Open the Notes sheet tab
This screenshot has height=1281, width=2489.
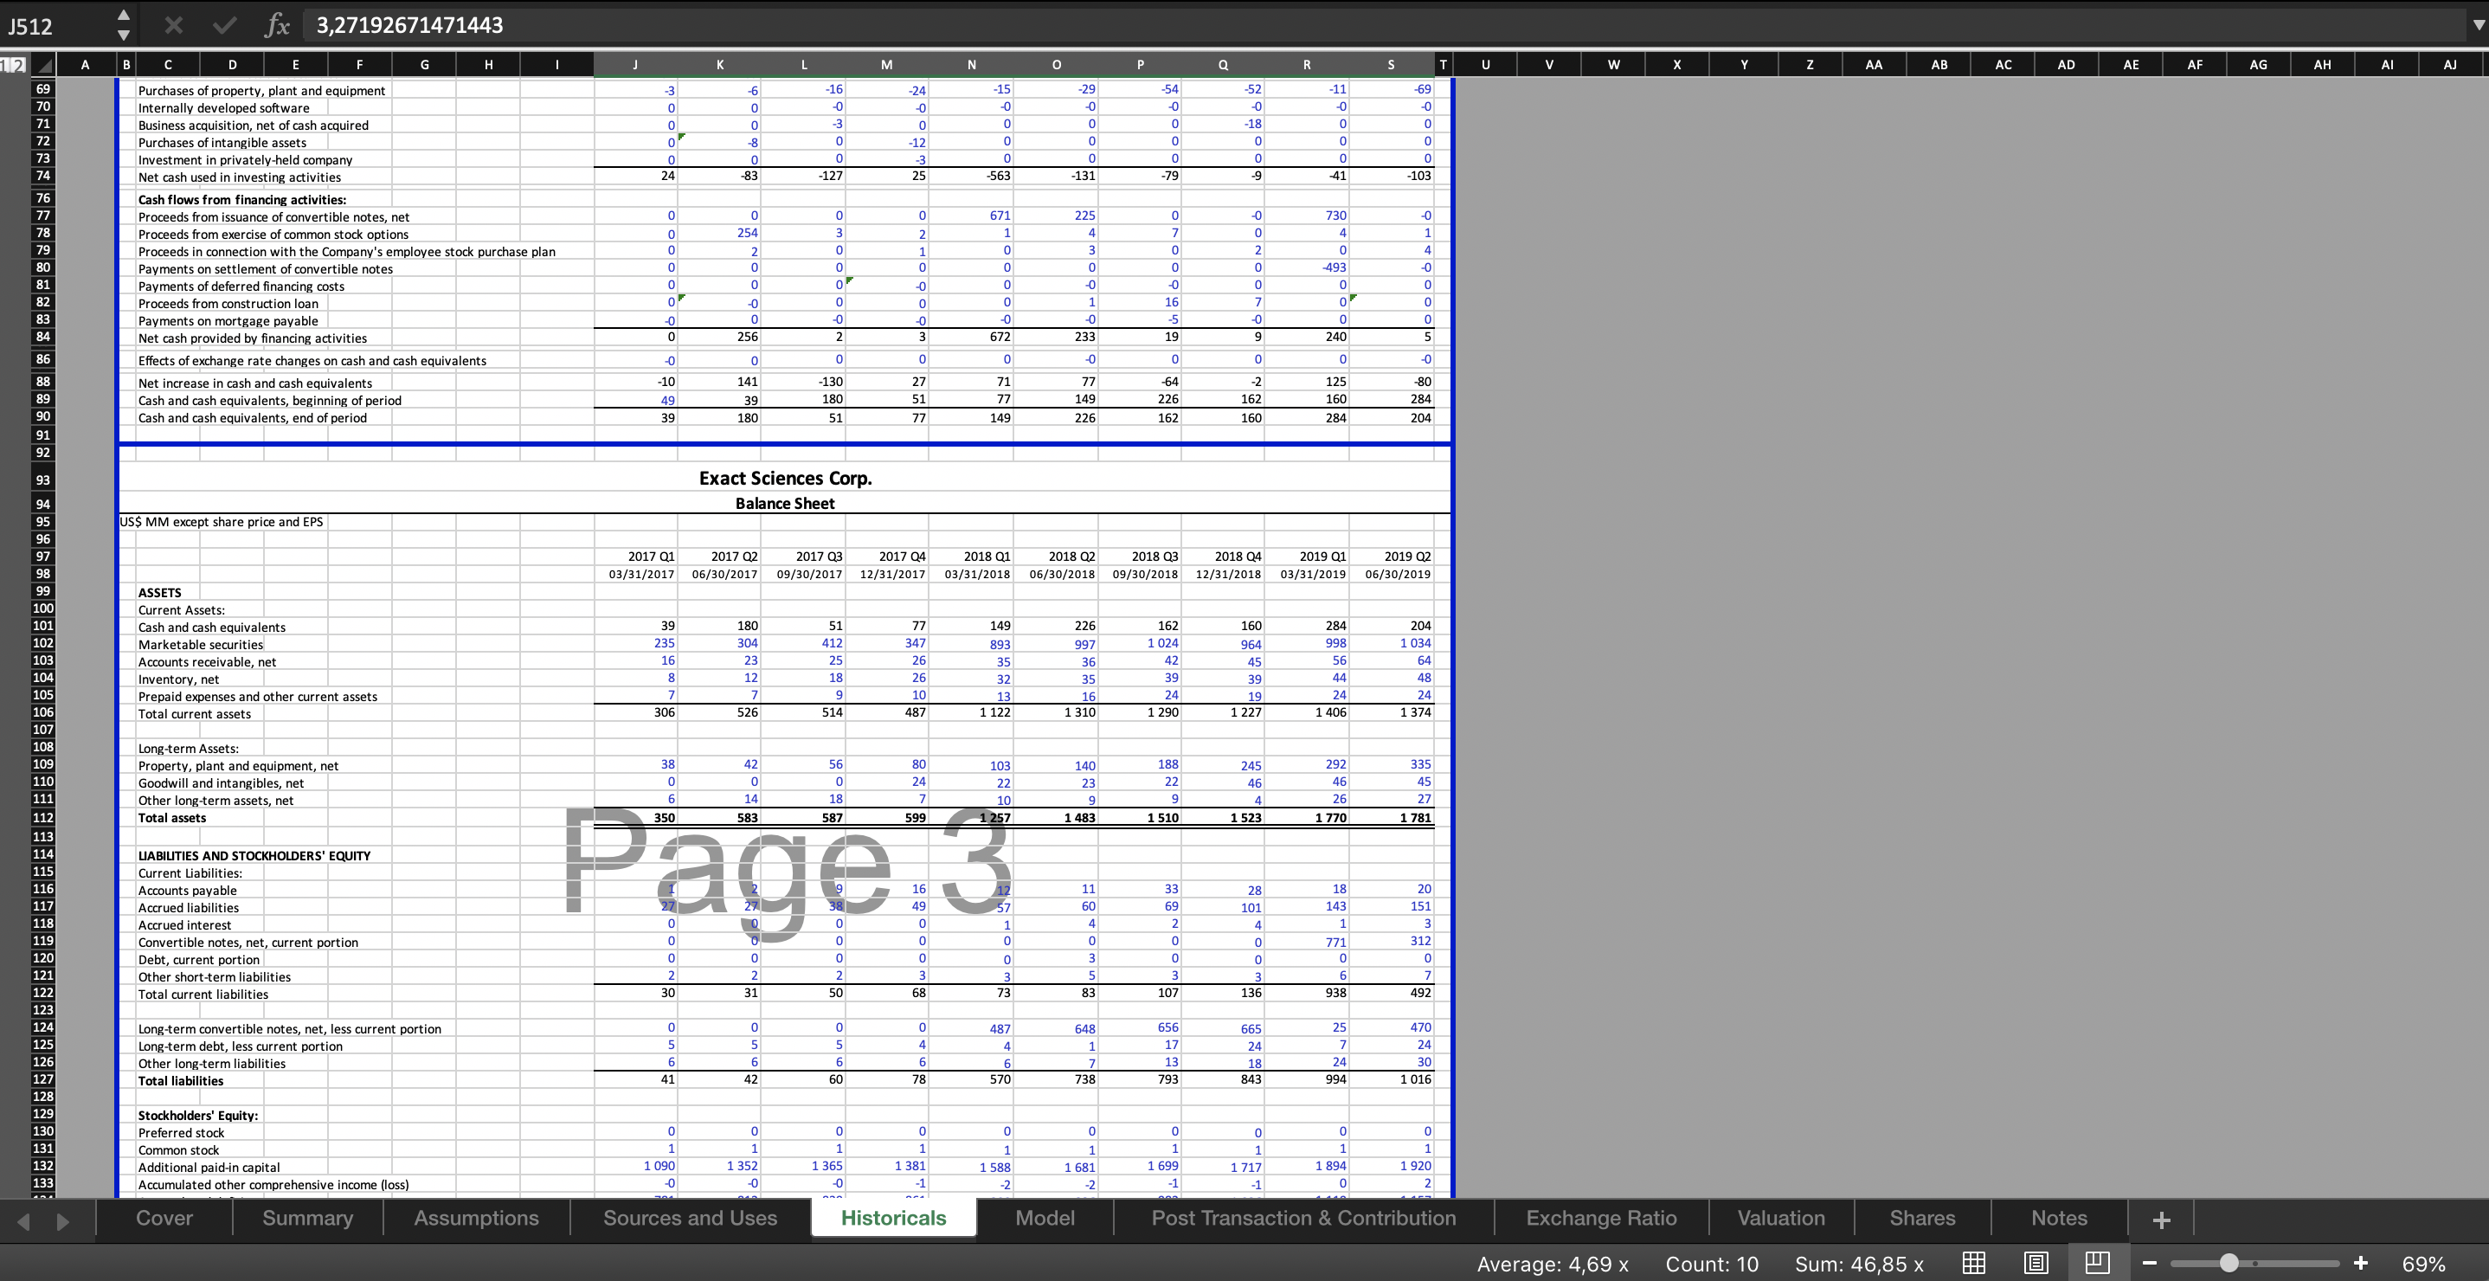coord(2059,1218)
